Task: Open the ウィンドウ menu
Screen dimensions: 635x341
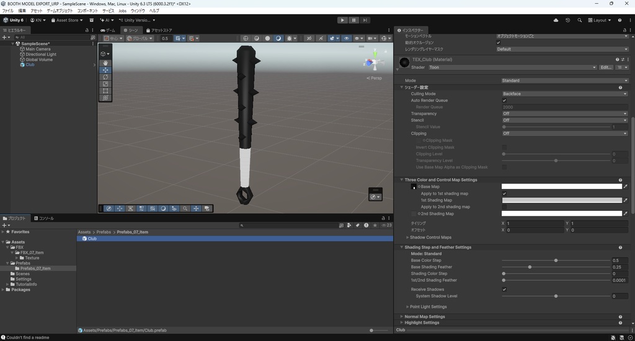Action: click(137, 11)
